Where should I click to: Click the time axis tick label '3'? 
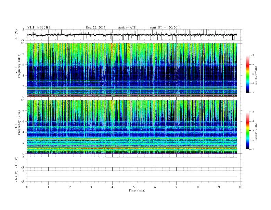tap(91, 187)
